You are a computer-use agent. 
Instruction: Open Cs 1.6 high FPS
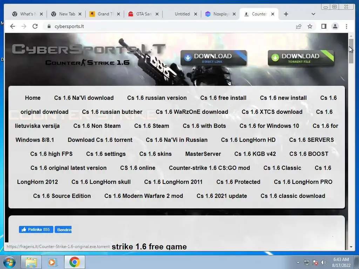[51, 154]
